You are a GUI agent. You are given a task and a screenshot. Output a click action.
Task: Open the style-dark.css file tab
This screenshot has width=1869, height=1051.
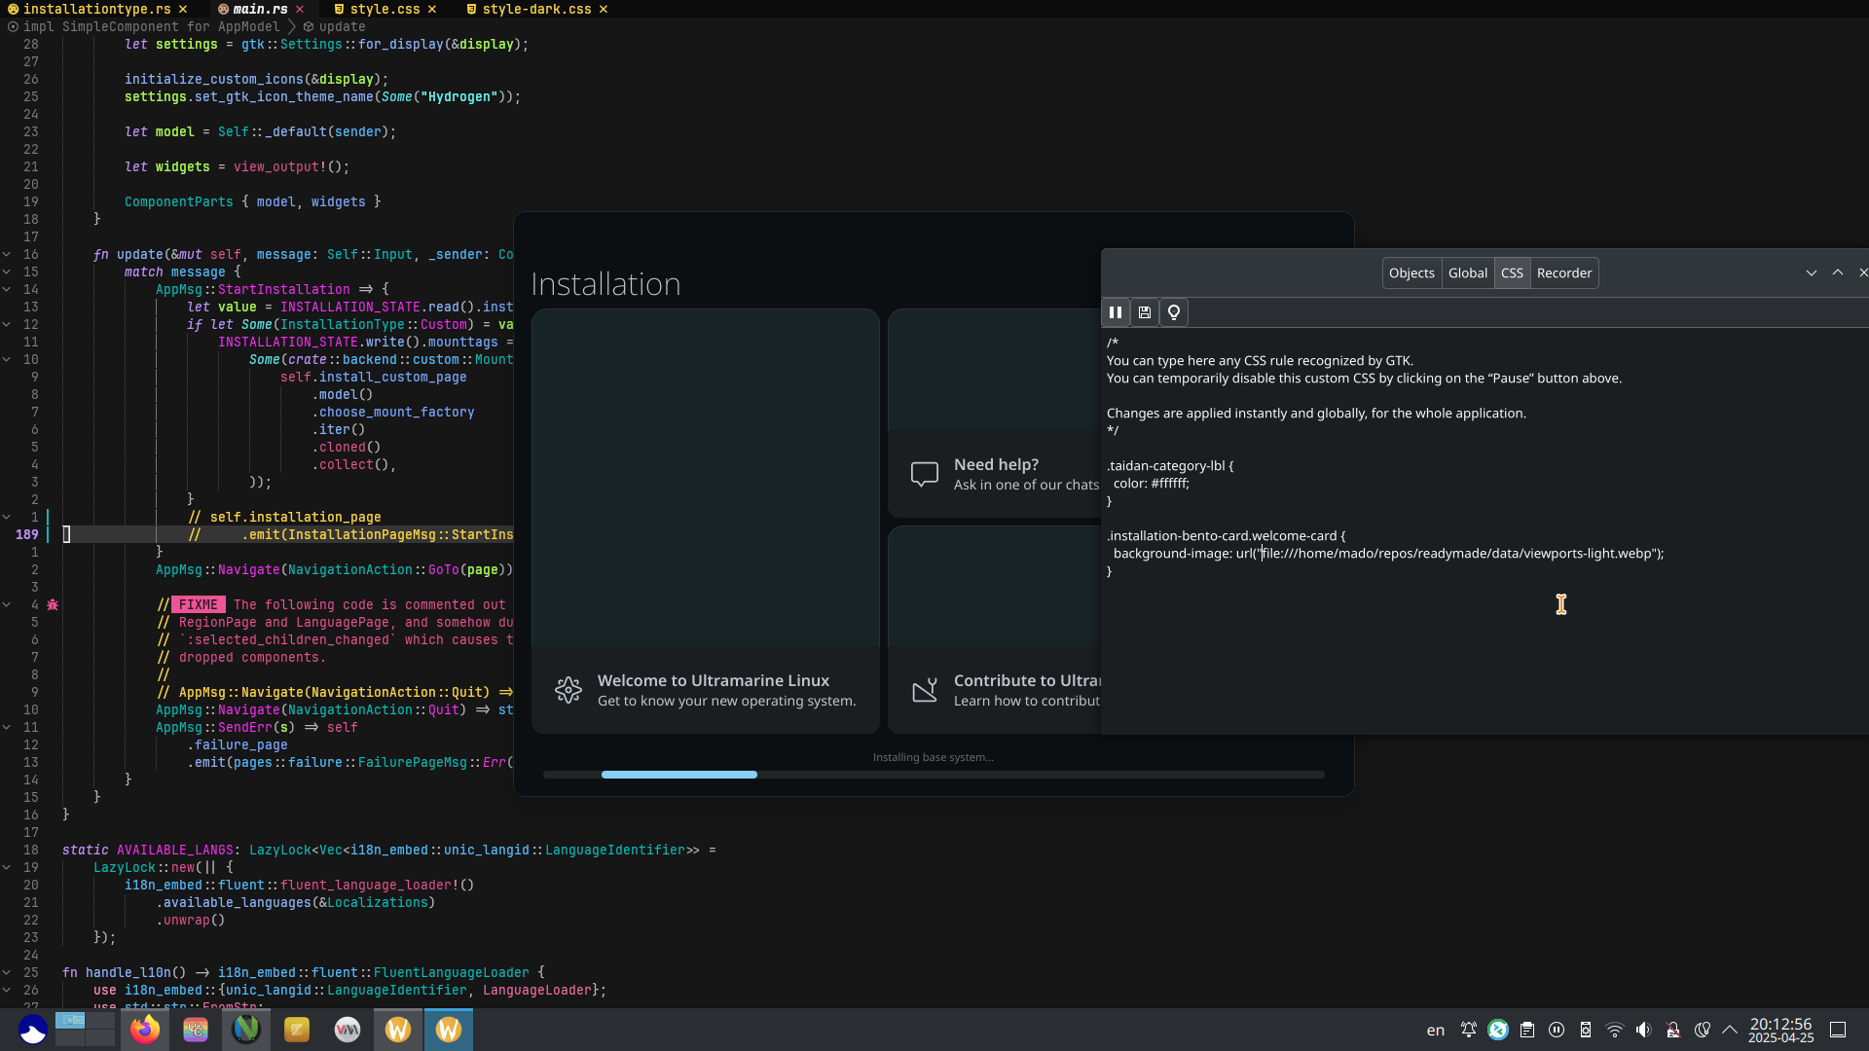536,9
